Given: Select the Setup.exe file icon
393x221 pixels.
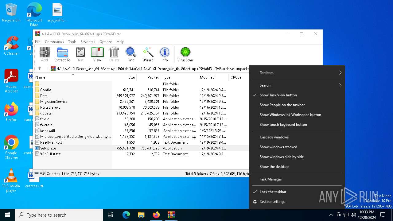Looking at the screenshot, I should coord(37,148).
